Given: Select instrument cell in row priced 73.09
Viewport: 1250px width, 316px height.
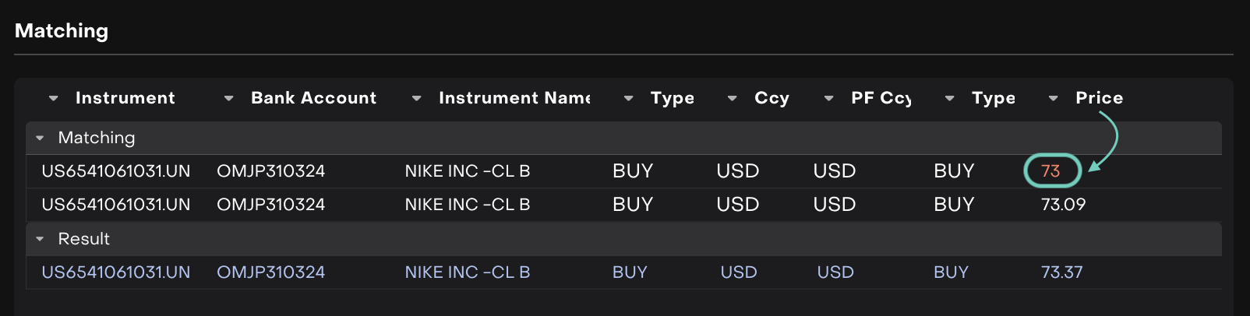Looking at the screenshot, I should pos(115,205).
